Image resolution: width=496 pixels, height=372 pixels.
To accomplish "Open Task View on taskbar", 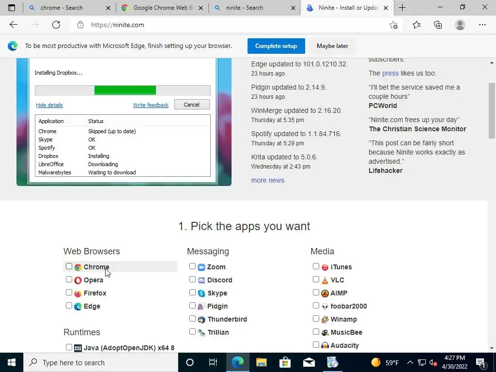I will (x=213, y=362).
